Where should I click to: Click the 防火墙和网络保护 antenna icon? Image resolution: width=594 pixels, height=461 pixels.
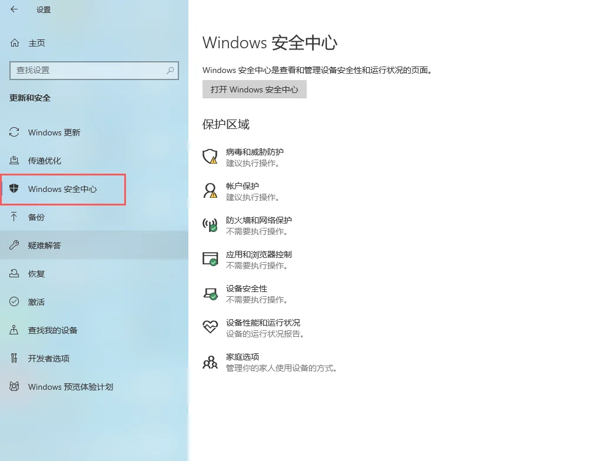coord(210,225)
